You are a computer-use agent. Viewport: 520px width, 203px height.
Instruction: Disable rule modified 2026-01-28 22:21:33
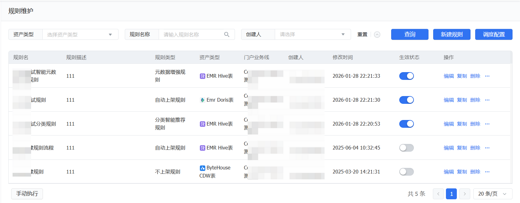coord(406,76)
